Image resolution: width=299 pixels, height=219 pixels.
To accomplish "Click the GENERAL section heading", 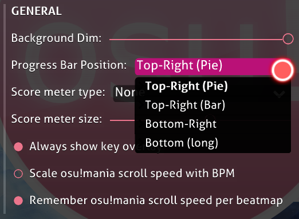I will click(37, 11).
